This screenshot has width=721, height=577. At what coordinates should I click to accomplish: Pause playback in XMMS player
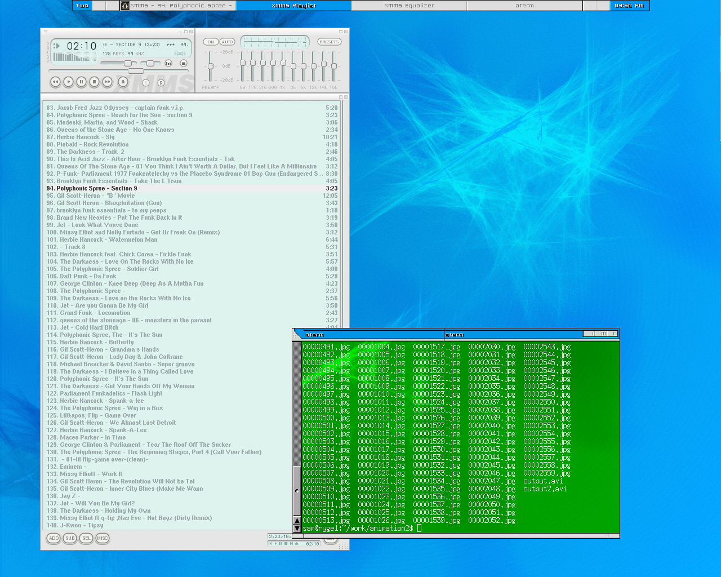(81, 82)
